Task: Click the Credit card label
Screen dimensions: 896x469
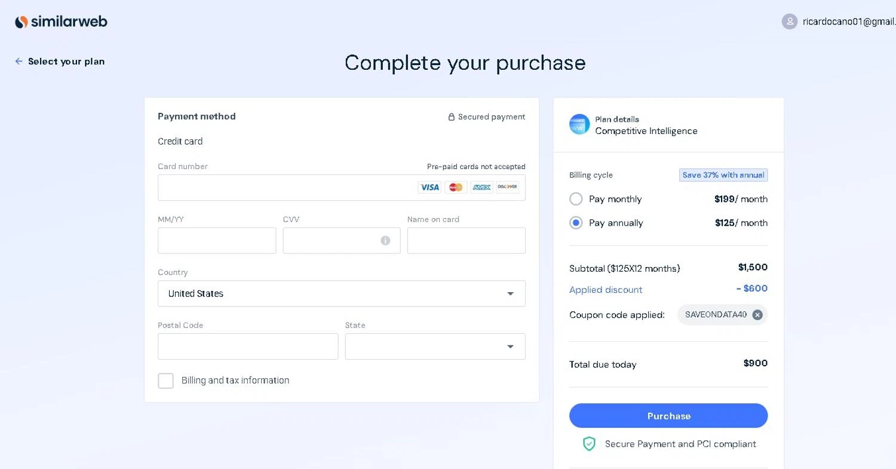Action: (x=180, y=142)
